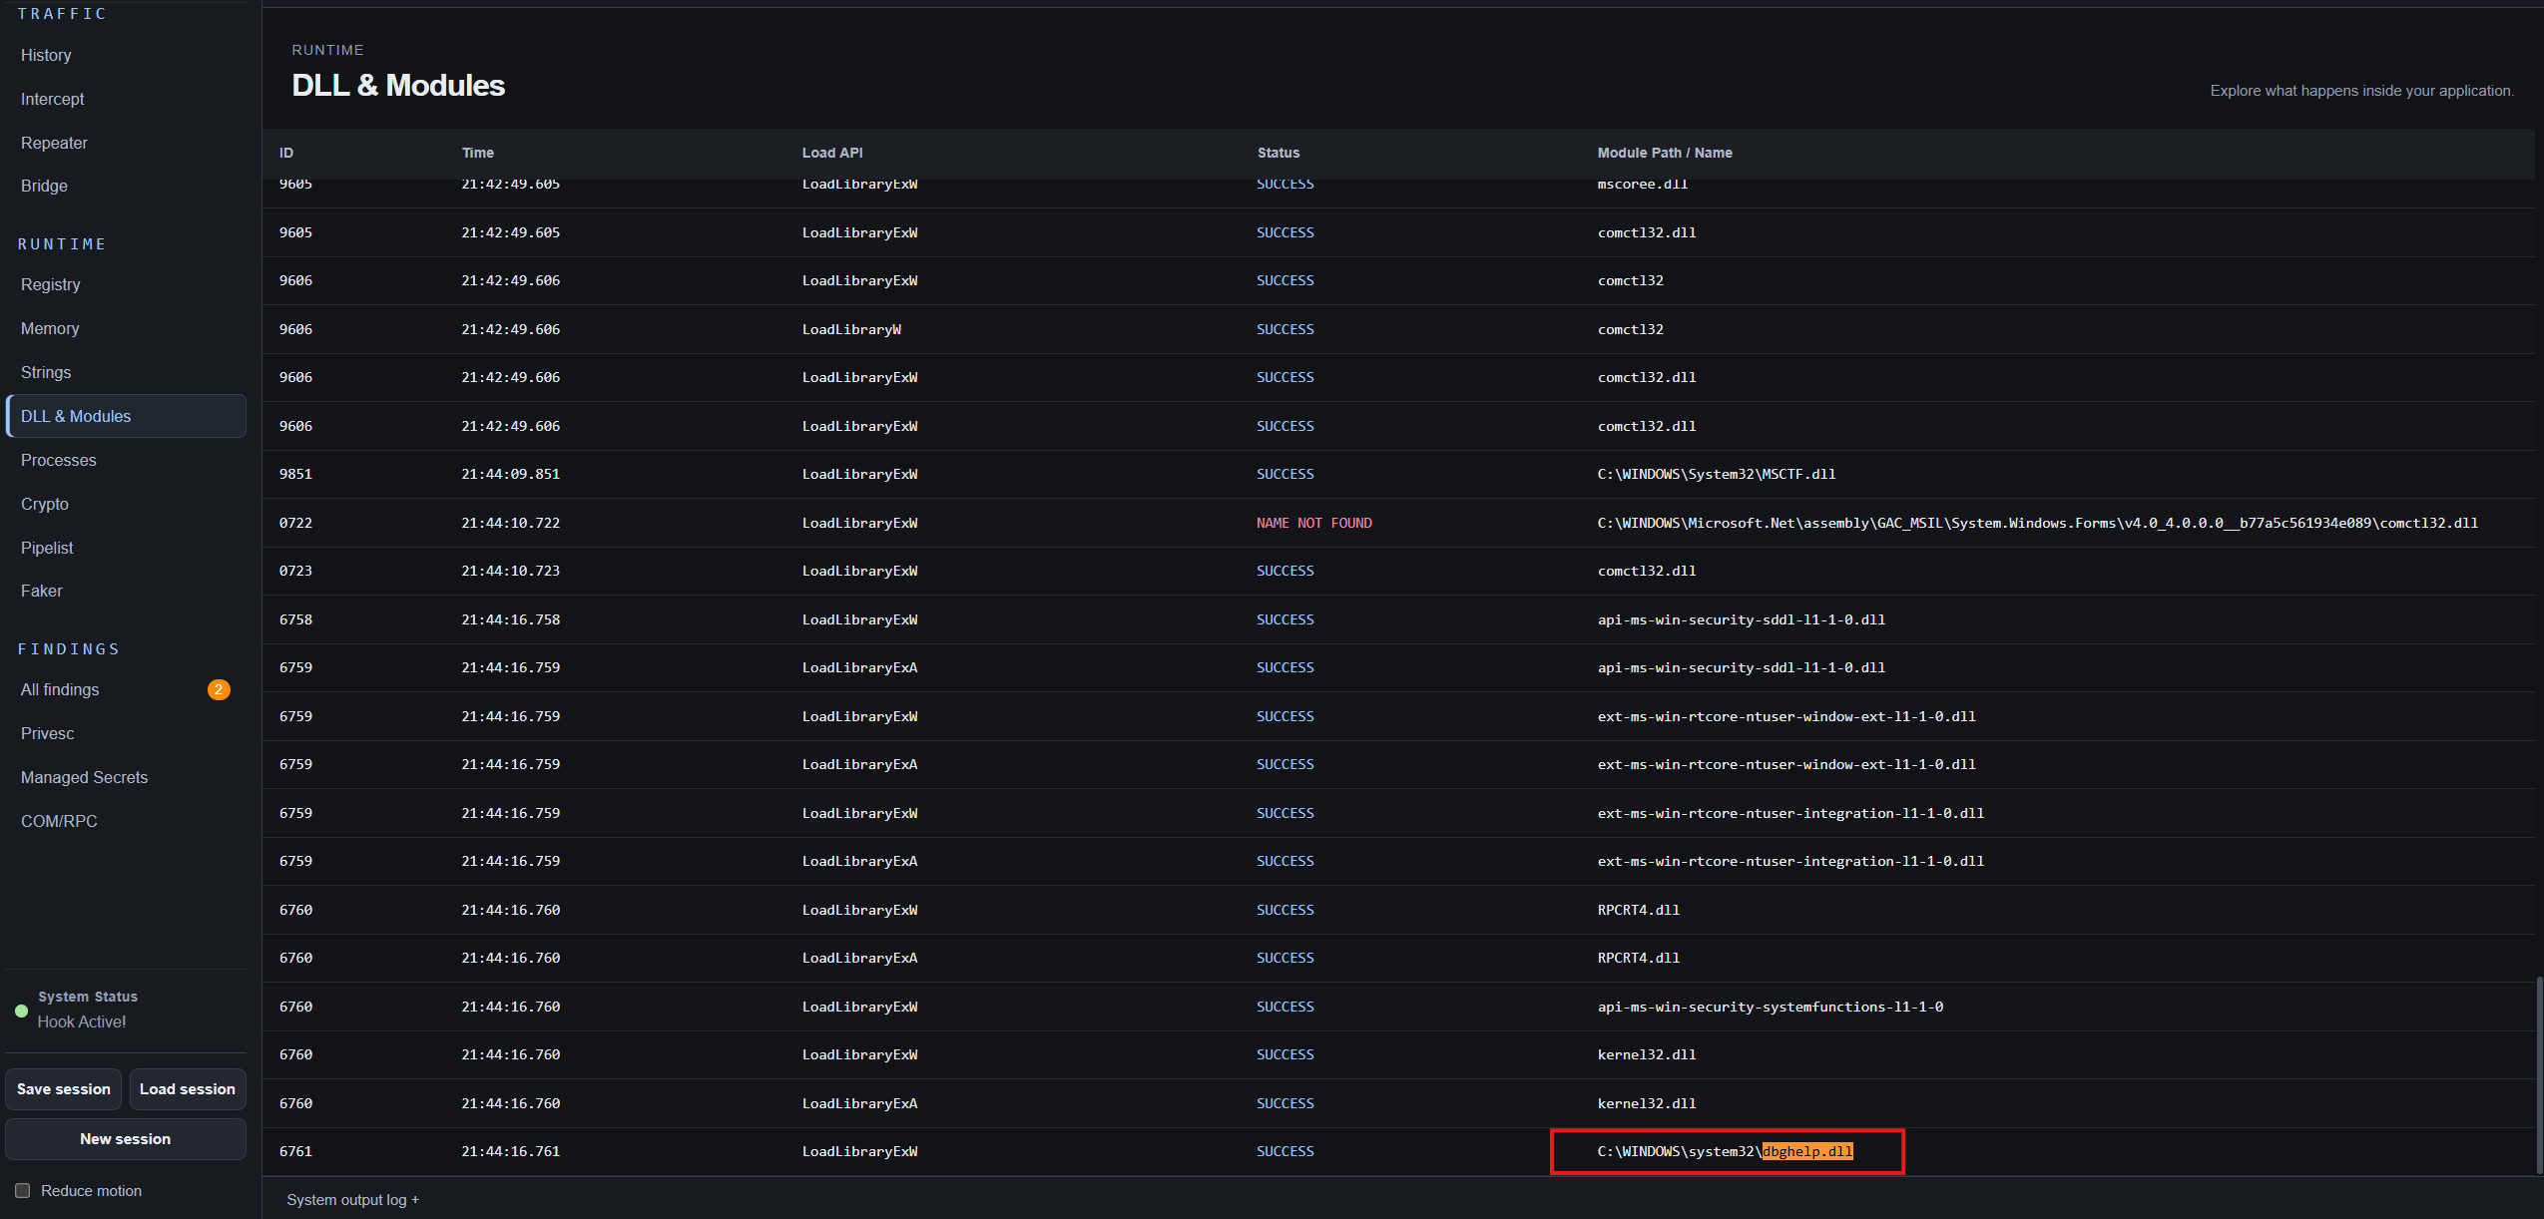Expand the System output log panel
Screen dimensions: 2544x1219
[x=352, y=1199]
